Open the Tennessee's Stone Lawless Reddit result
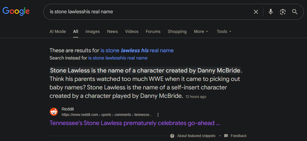 135,123
